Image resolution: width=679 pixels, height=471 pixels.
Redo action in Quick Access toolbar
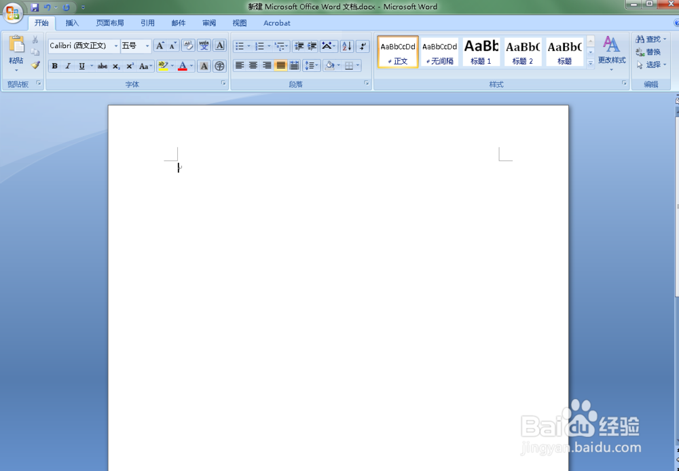tap(67, 7)
